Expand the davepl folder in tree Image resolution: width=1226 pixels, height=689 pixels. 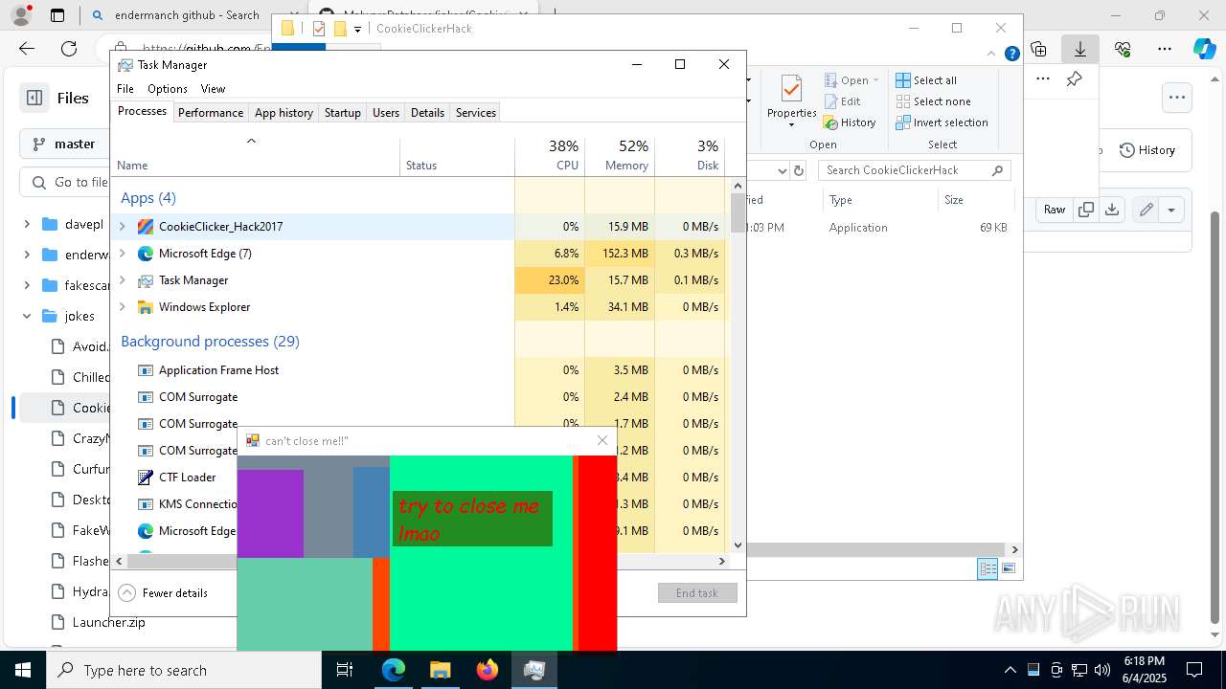tap(27, 224)
